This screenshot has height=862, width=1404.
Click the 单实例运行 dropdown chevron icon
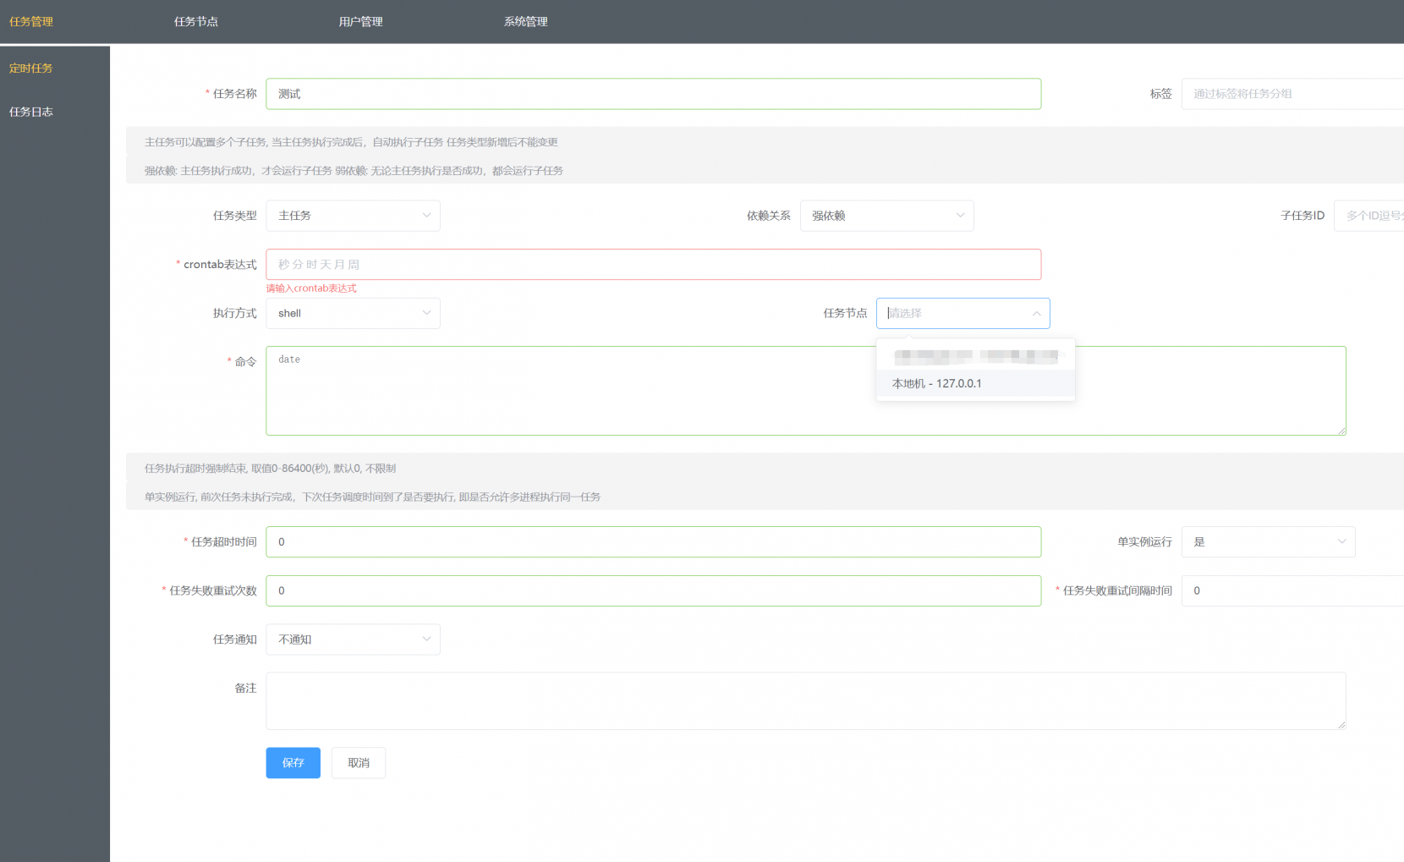tap(1341, 542)
